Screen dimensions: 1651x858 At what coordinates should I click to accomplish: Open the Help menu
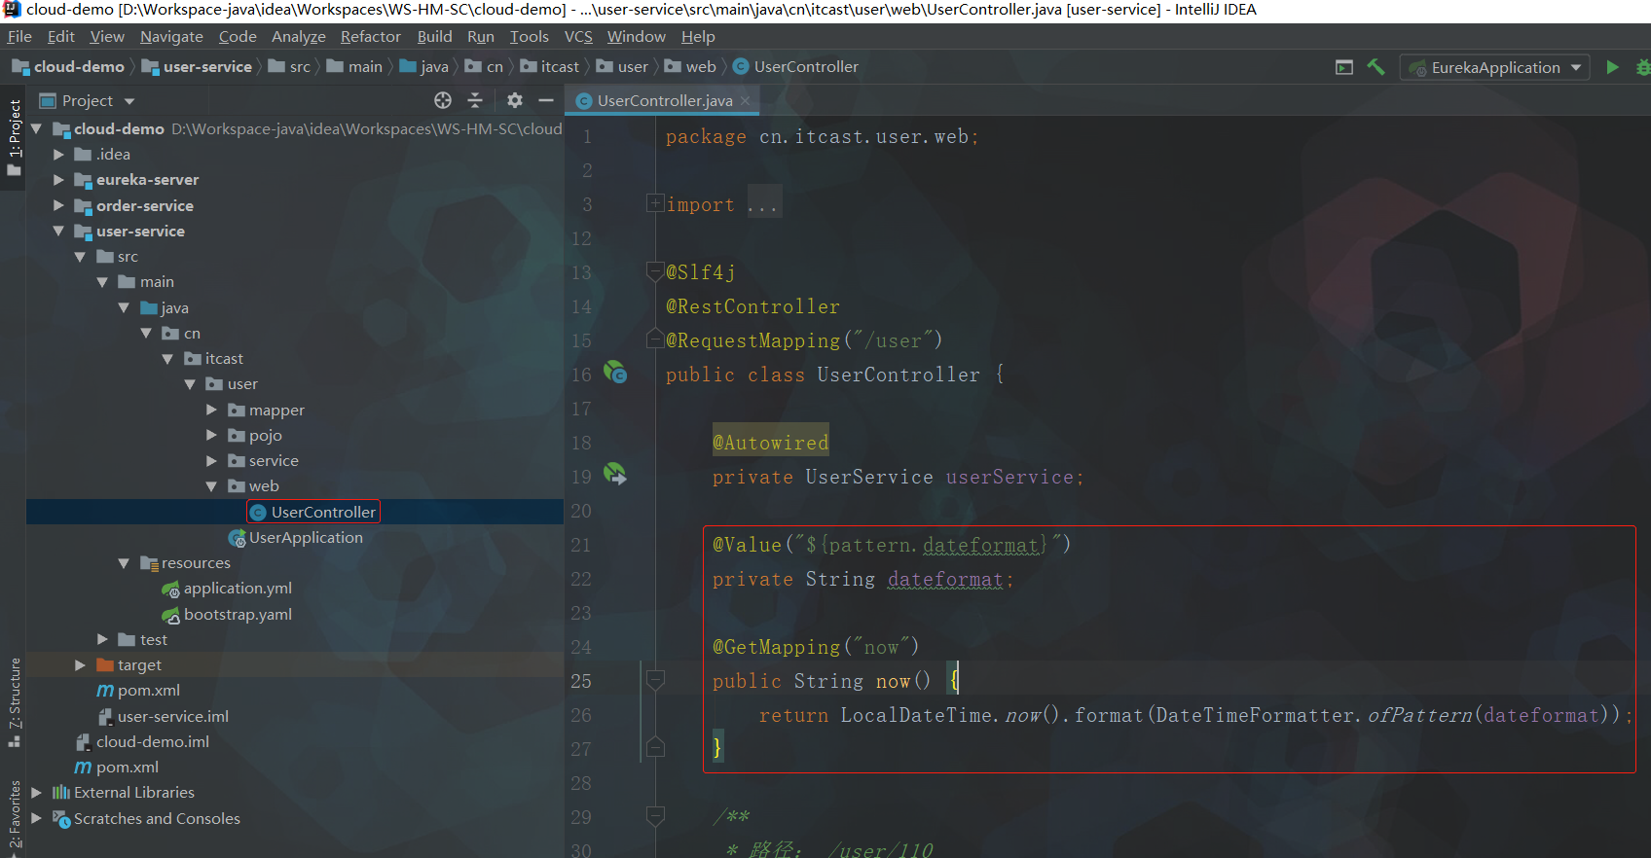698,36
